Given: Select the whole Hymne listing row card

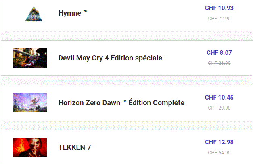Looking at the screenshot, I should 127,15.
